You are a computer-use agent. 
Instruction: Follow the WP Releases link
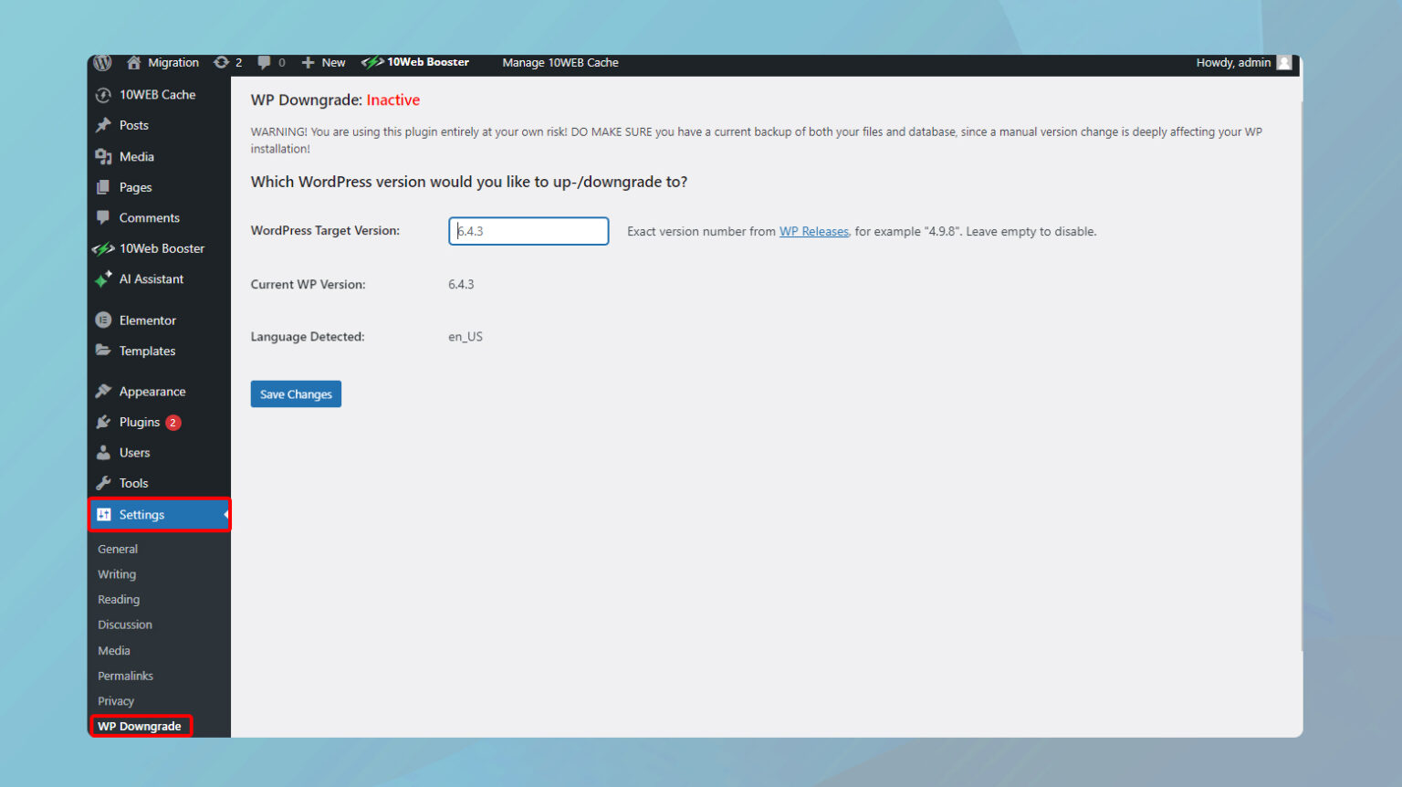pyautogui.click(x=813, y=232)
